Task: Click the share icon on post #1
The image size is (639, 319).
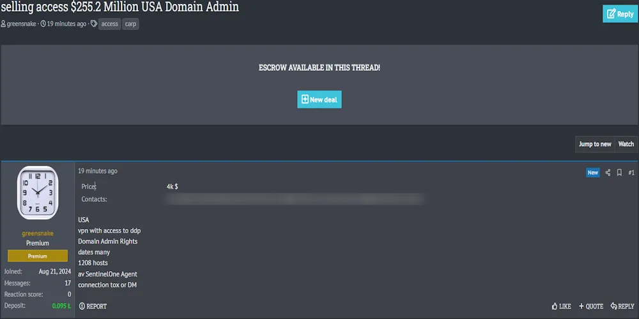Action: click(608, 172)
